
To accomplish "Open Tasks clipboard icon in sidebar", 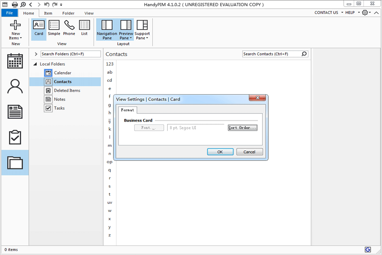I will coord(15,137).
